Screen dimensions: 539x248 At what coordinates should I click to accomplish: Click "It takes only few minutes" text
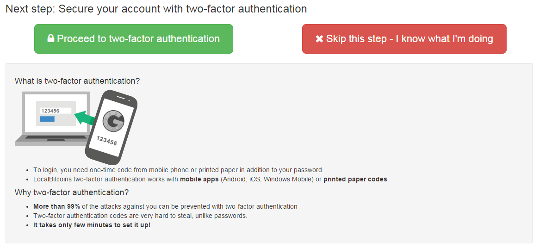[x=92, y=225]
